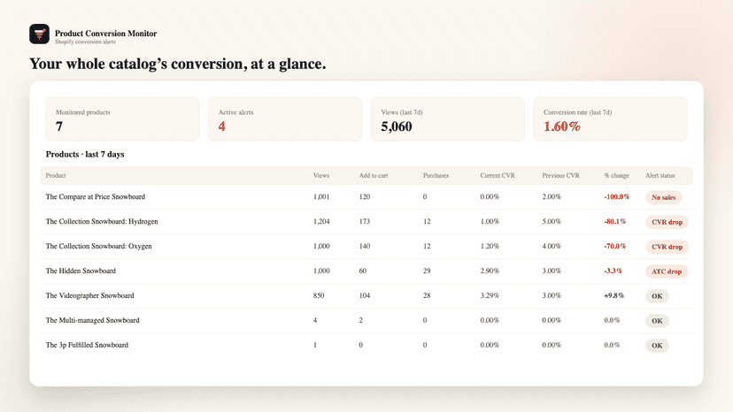Click the Purchases column header

point(436,176)
